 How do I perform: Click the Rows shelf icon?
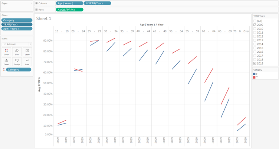pos(37,9)
